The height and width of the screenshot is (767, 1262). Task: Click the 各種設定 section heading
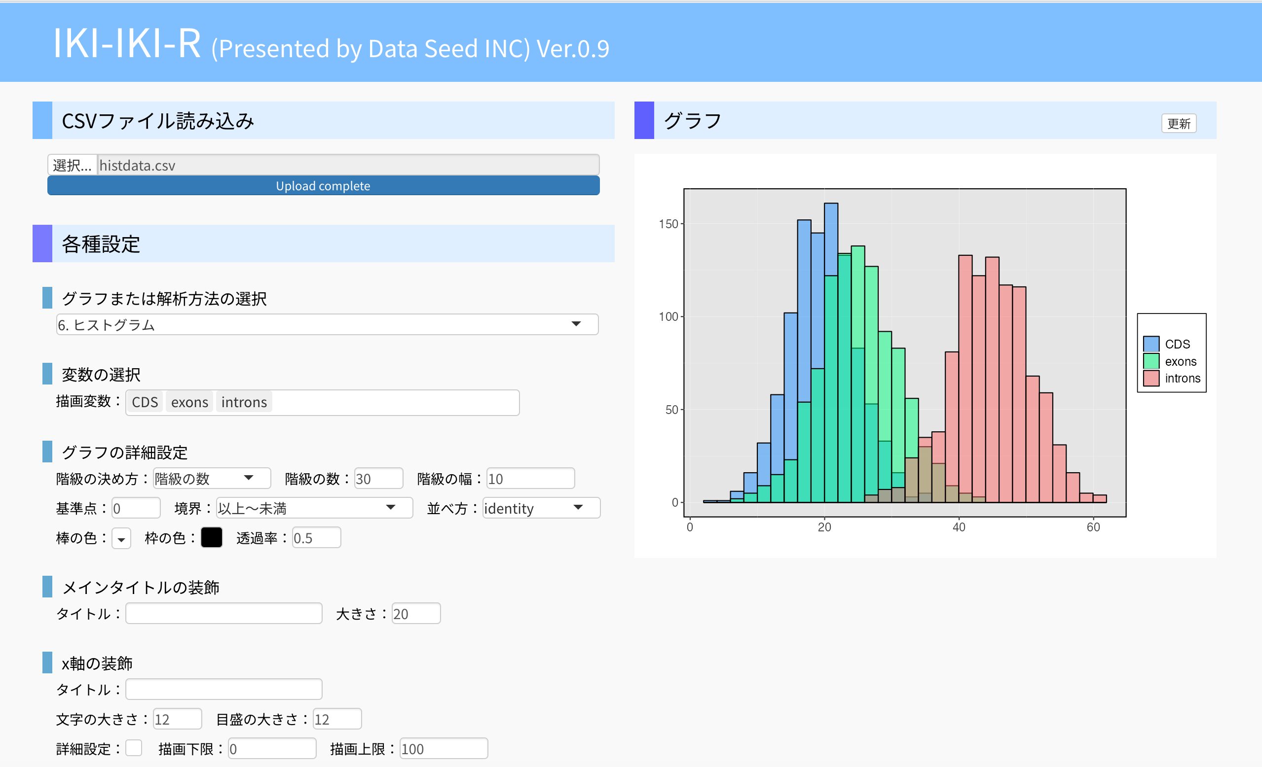coord(100,244)
